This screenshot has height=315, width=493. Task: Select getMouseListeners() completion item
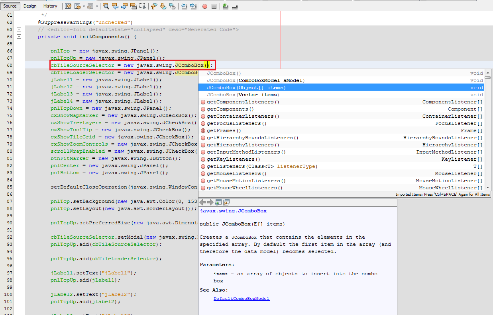coord(342,173)
